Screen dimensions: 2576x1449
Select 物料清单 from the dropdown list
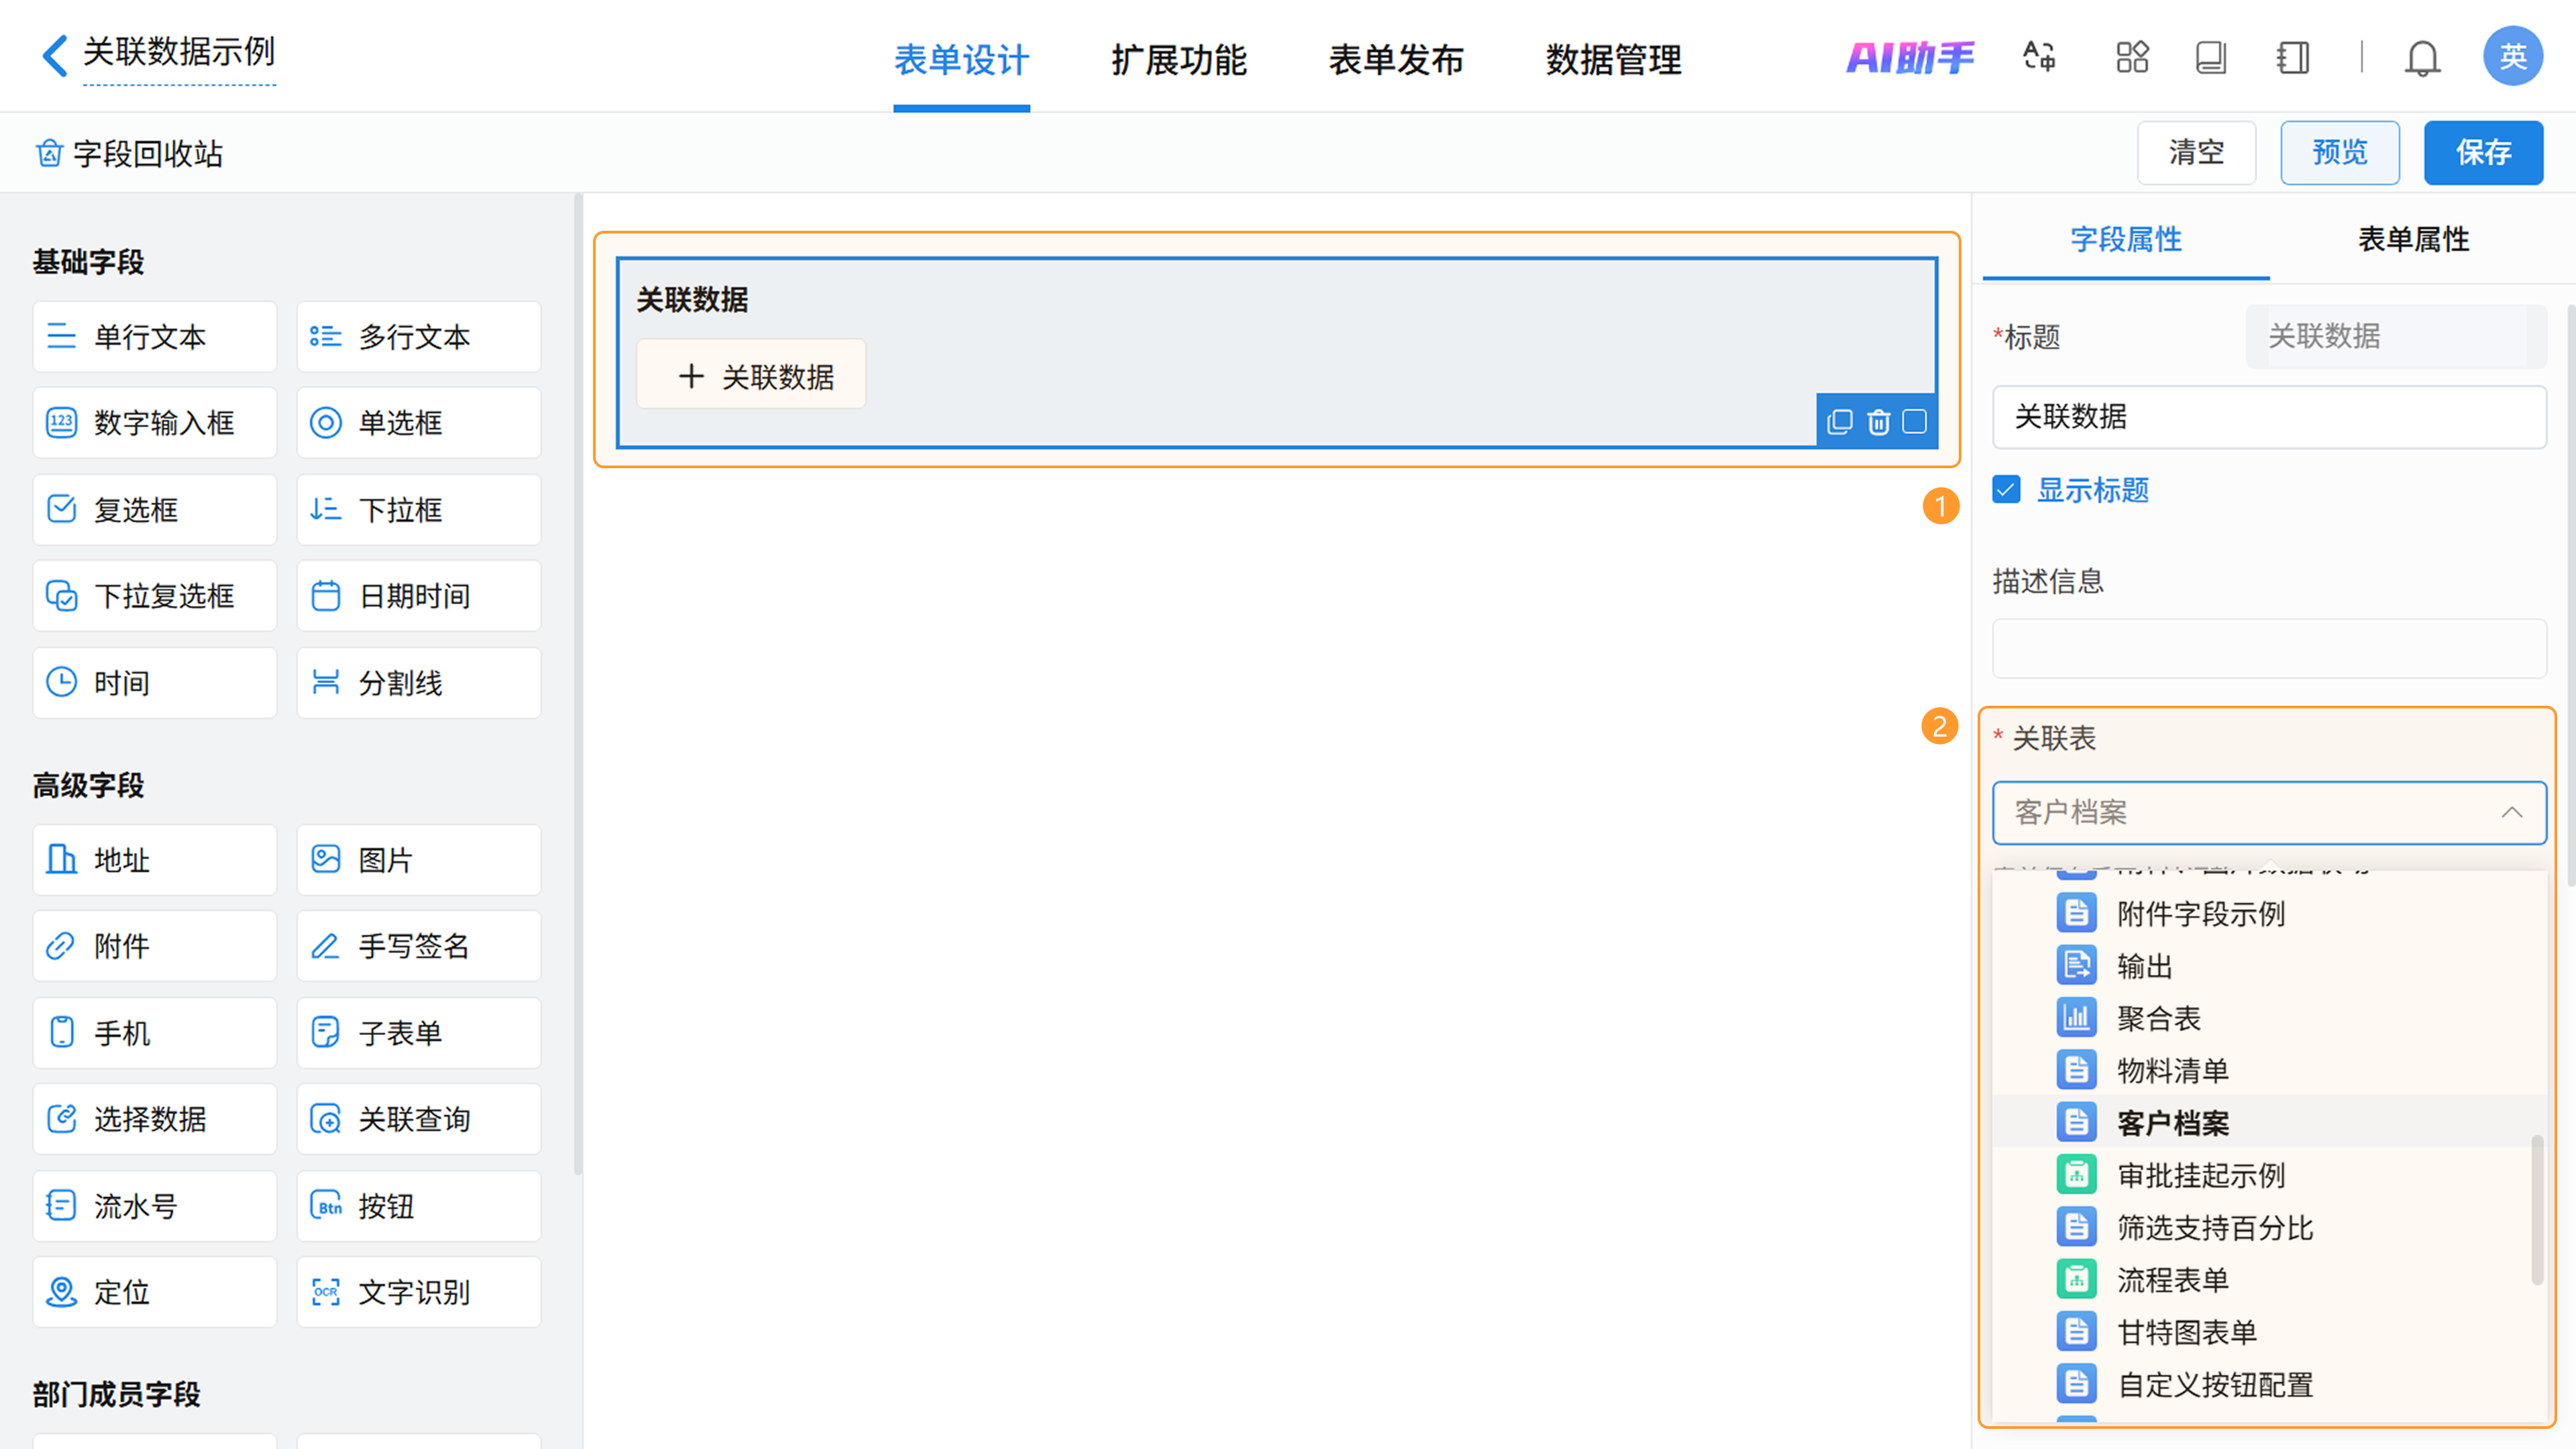(x=2172, y=1071)
